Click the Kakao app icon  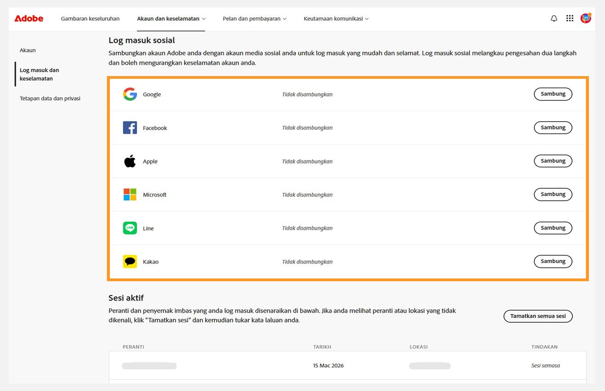130,262
